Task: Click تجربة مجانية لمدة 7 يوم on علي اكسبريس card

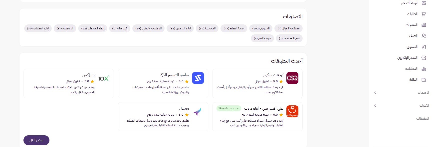Action: pos(255,115)
